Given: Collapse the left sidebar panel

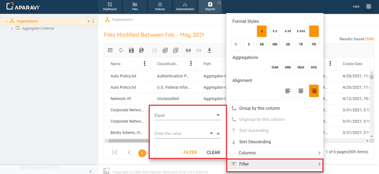Looking at the screenshot, I should (x=90, y=171).
